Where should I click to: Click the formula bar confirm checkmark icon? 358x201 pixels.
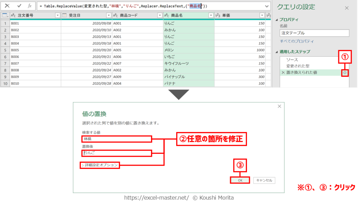[x=19, y=6]
